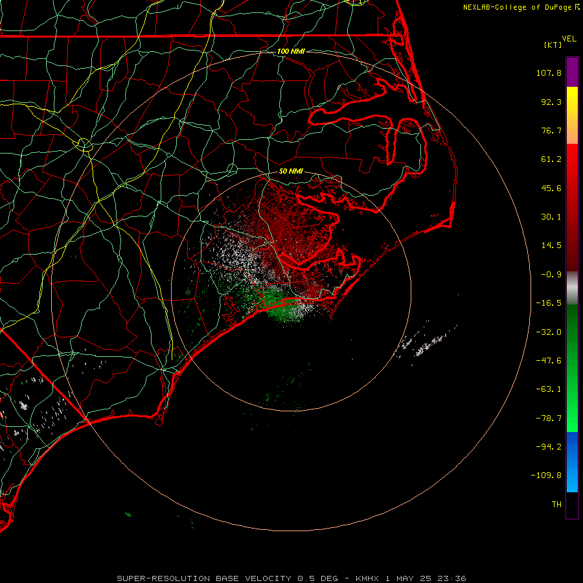The height and width of the screenshot is (583, 583).
Task: Select the -16.5 legend value
Action: tap(549, 303)
